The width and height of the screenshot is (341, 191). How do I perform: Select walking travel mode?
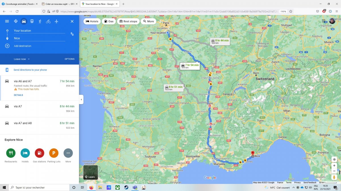[40, 21]
